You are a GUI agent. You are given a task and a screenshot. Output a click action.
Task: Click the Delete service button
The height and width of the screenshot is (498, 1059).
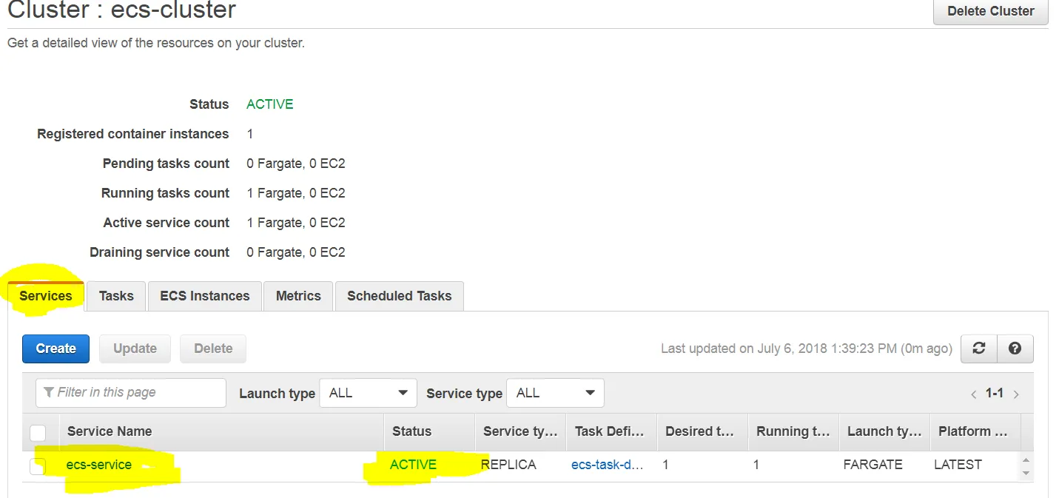pyautogui.click(x=213, y=349)
